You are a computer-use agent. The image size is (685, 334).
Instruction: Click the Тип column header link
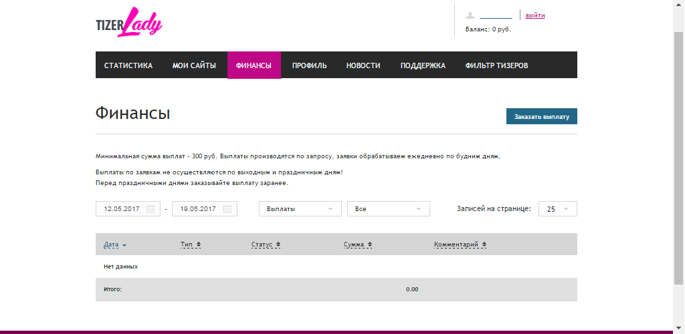click(x=187, y=244)
